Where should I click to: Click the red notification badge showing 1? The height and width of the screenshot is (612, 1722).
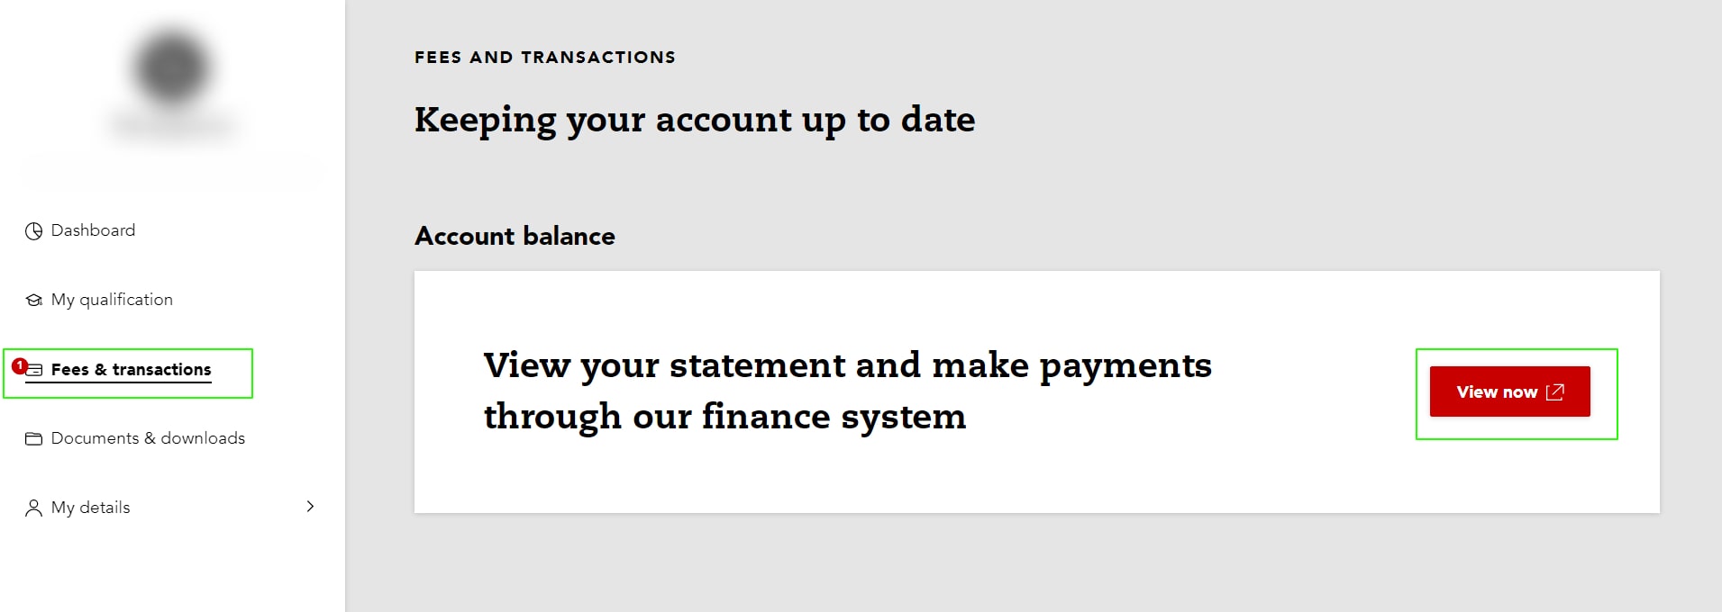pos(19,366)
